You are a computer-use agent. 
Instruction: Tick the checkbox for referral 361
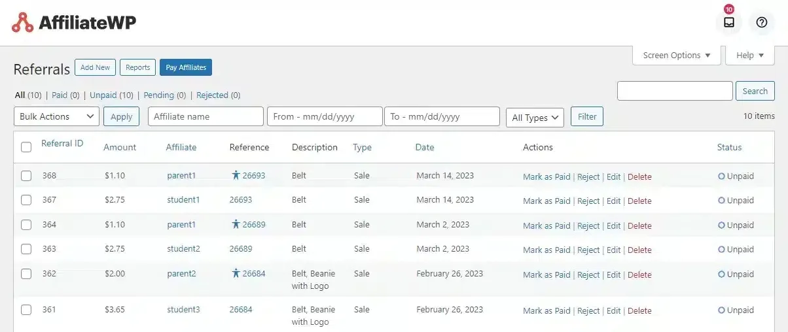tap(26, 310)
